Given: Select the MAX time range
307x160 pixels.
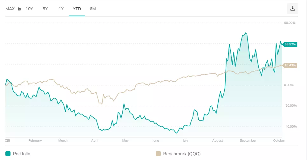Looking at the screenshot, I should click(10, 9).
